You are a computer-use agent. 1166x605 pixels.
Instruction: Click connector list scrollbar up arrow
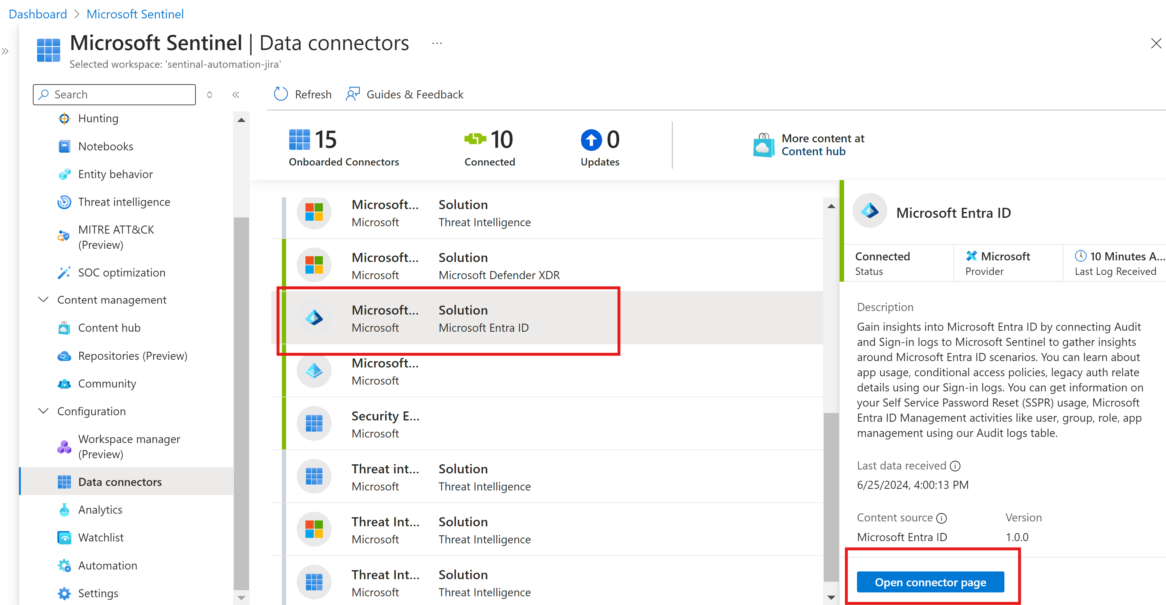pos(831,206)
